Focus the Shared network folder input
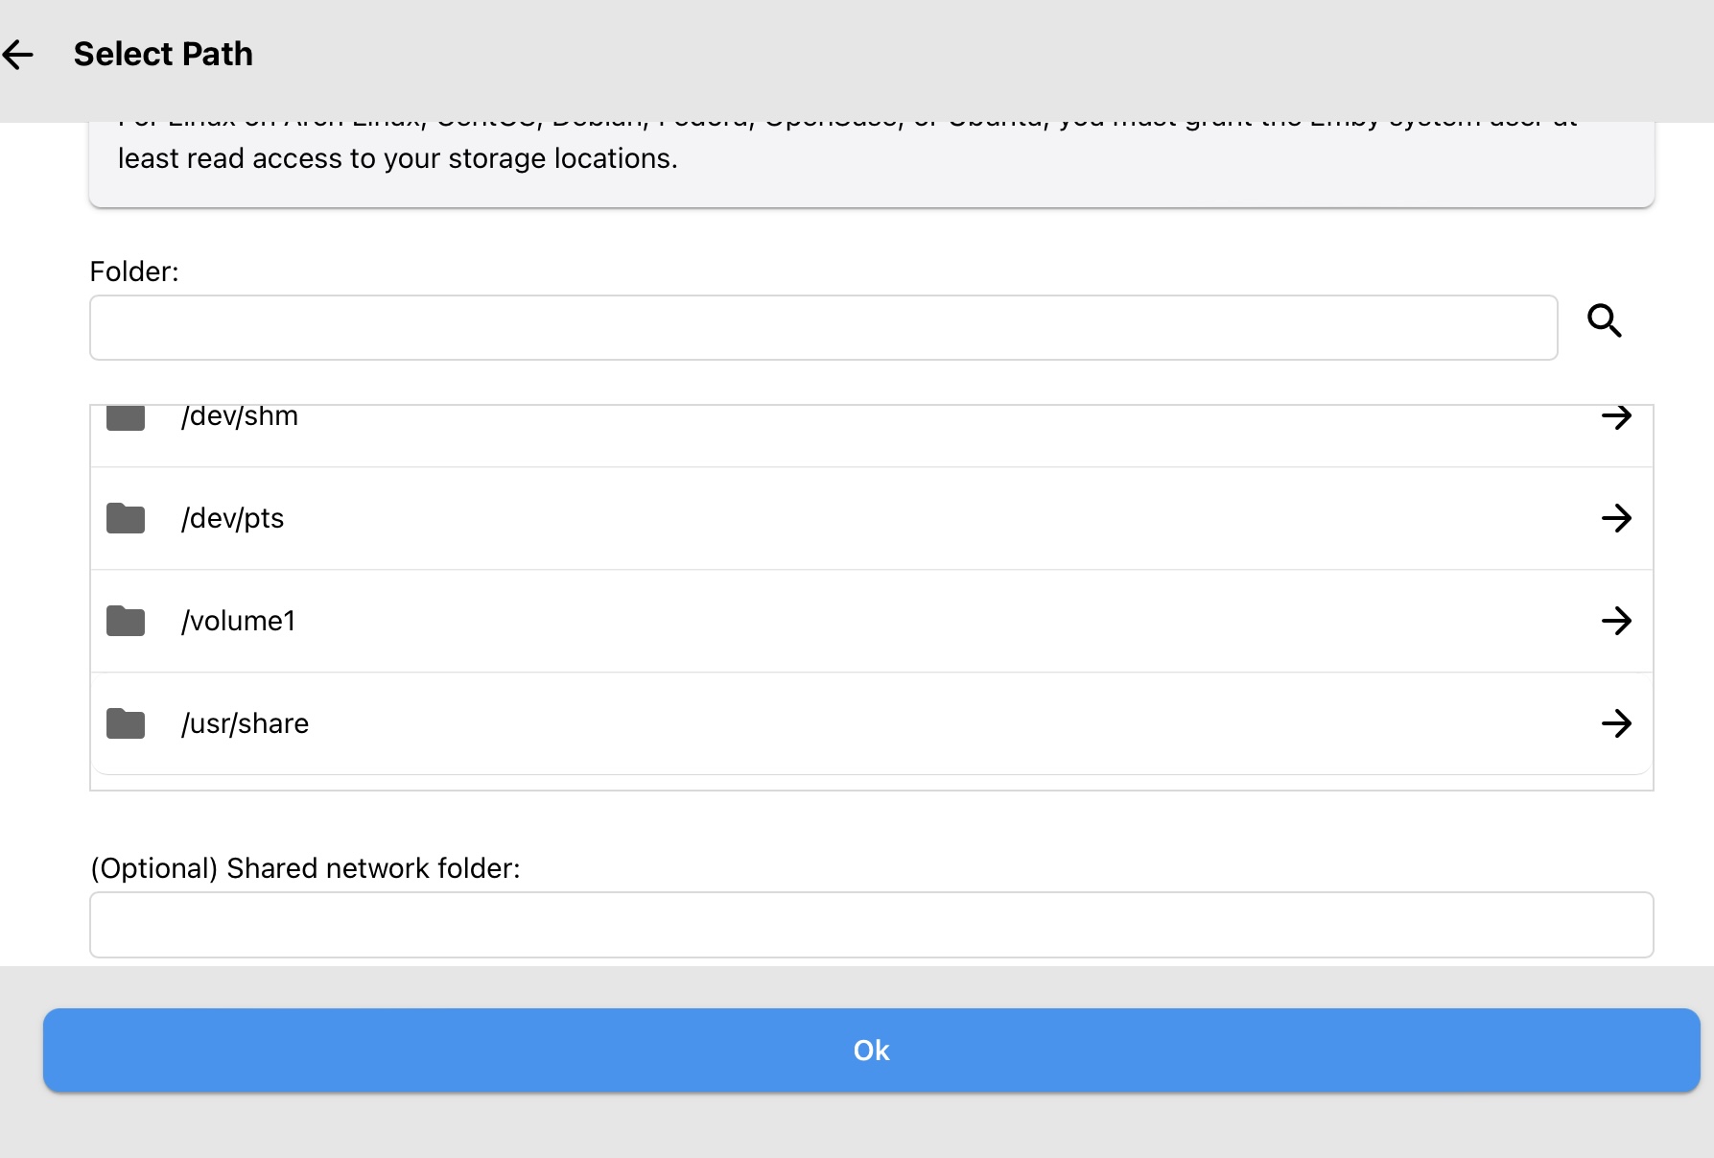 [x=871, y=925]
